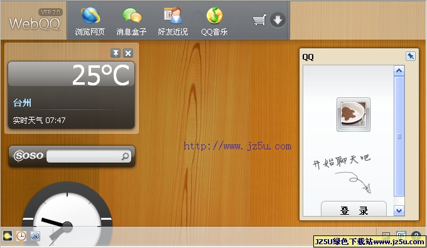The height and width of the screenshot is (248, 427).
Task: Open the Soso icon in the bottom bar
Action: click(x=35, y=235)
